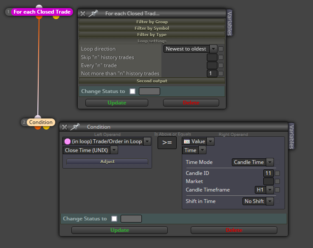Screen dimensions: 313x248
Task: Toggle checkbox beside Loop direction
Action: tap(221, 49)
